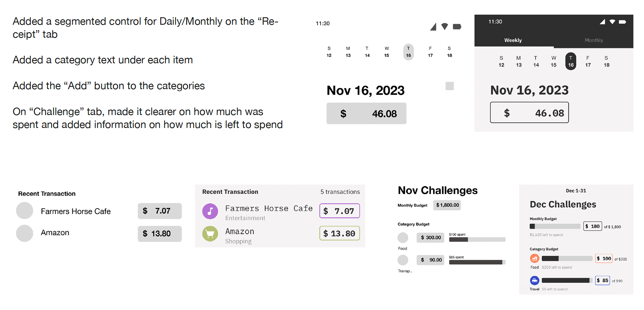Viewport: 644px width, 310px height.
Task: Click Dec Monthly Budget progress bar
Action: [555, 226]
